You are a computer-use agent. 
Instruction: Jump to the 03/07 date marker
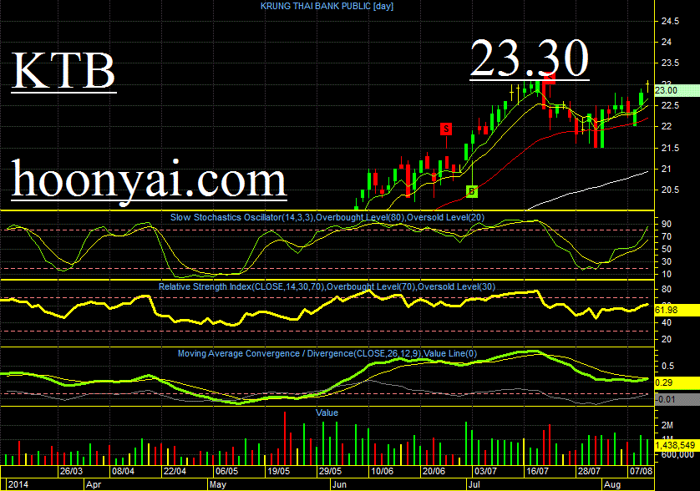(485, 471)
